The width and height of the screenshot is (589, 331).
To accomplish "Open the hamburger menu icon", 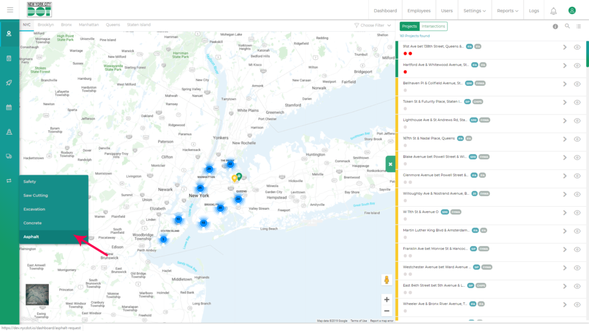I will point(10,10).
